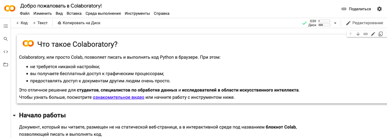This screenshot has height=138, width=387.
Task: Open the Вставка menu
Action: click(x=74, y=13)
